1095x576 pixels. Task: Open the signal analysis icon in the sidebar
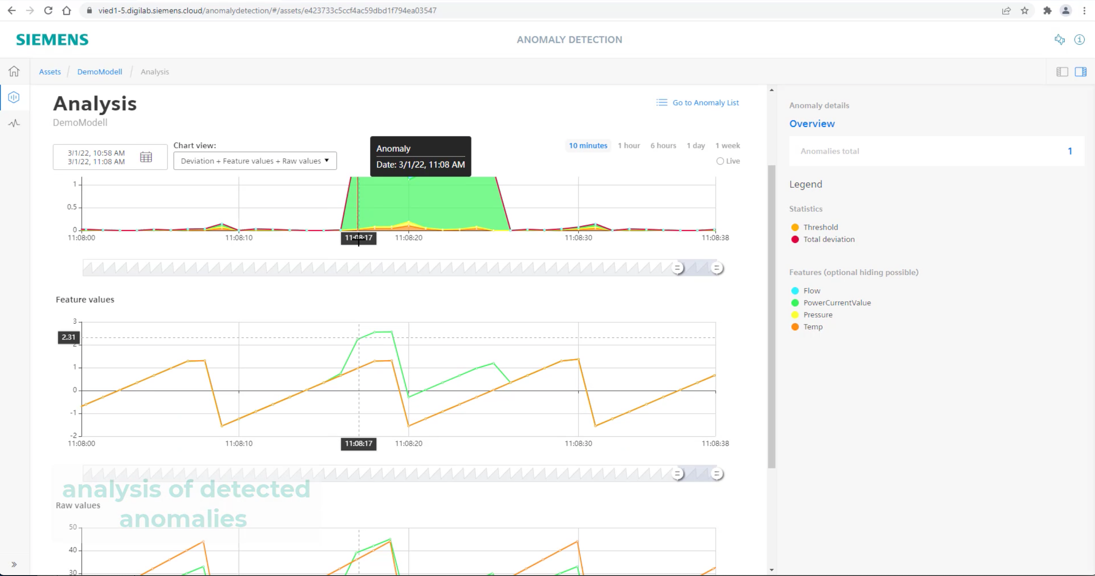click(x=14, y=123)
